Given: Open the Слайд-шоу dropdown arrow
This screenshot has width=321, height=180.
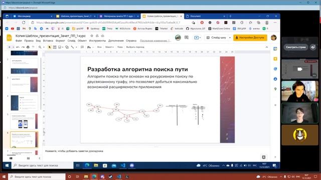Looking at the screenshot, I should click(230, 38).
